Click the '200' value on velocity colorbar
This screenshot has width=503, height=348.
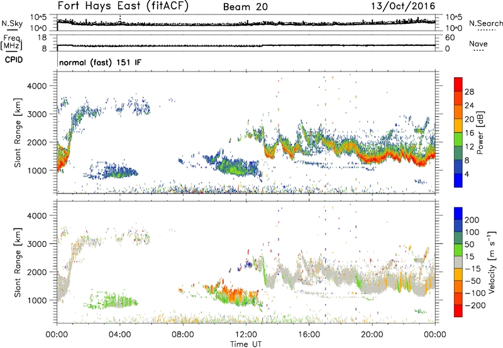[x=472, y=220]
